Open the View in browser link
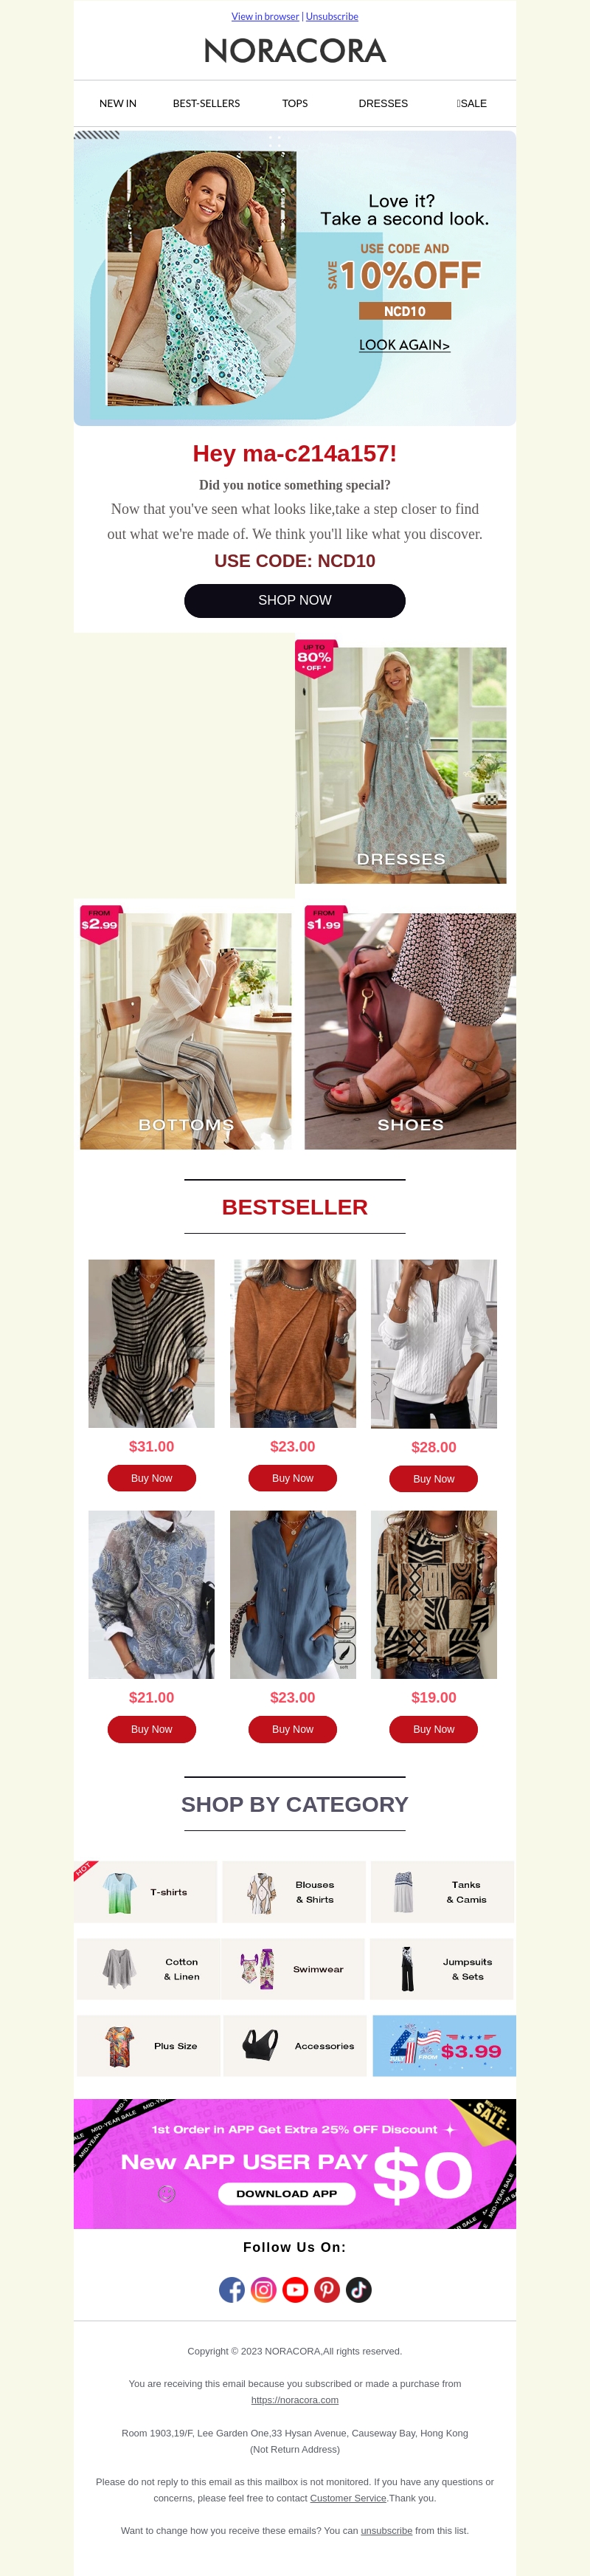 click(265, 16)
